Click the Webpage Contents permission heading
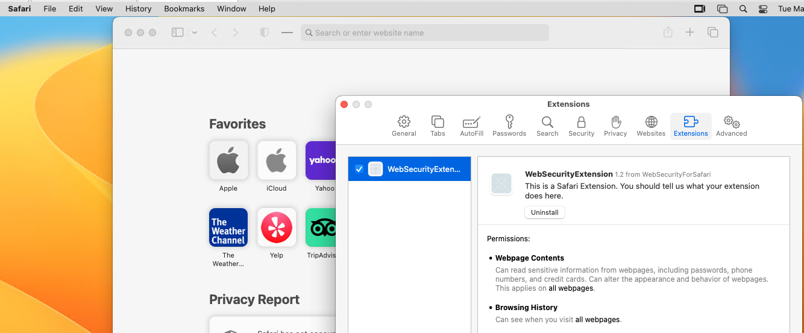The height and width of the screenshot is (333, 804). tap(530, 258)
